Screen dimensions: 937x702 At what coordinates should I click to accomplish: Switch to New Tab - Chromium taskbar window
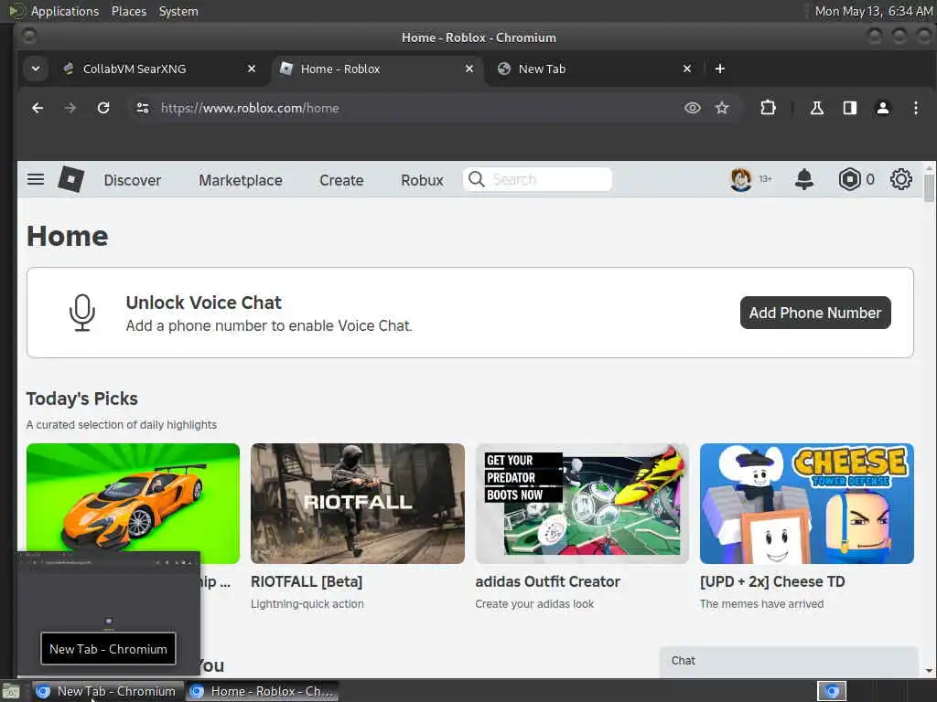coord(106,691)
